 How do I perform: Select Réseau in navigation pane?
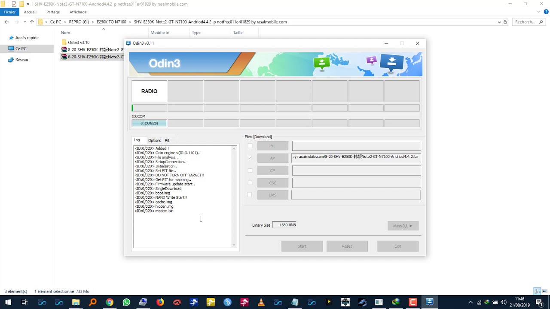tap(21, 60)
